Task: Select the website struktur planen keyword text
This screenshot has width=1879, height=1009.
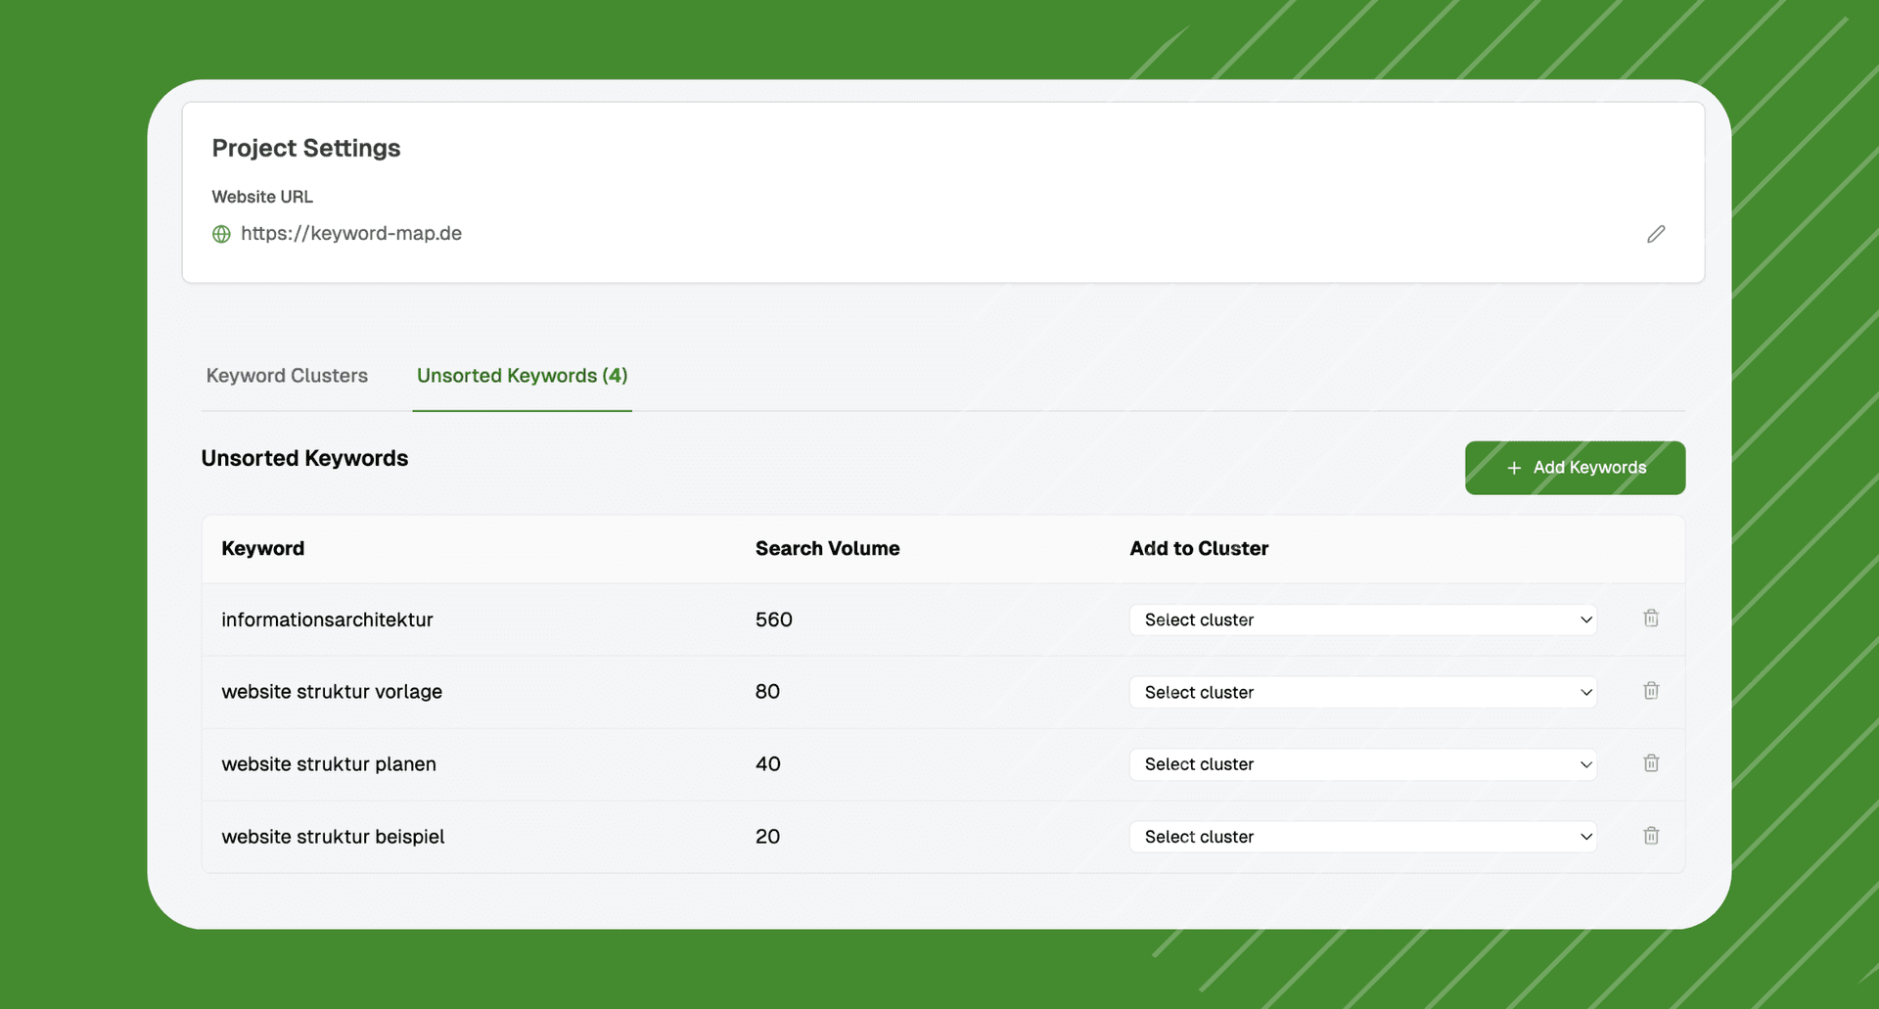Action: pos(329,764)
